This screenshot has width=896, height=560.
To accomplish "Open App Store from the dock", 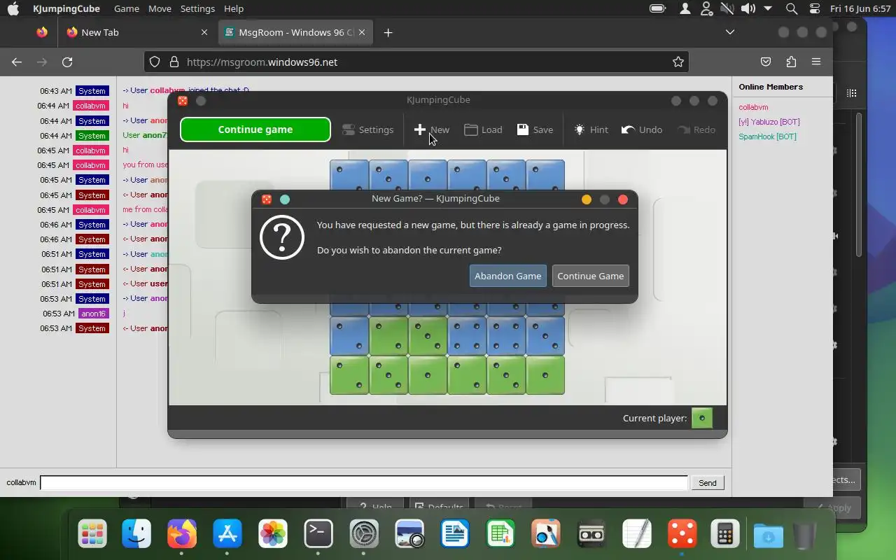I will point(227,535).
